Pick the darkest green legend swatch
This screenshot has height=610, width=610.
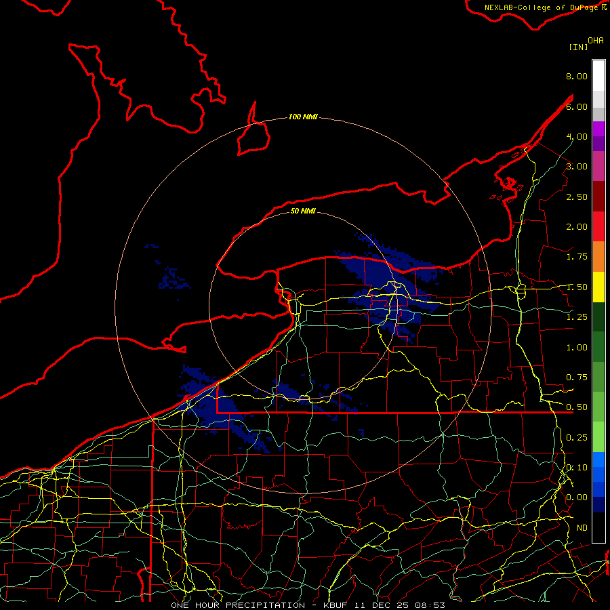pos(598,317)
